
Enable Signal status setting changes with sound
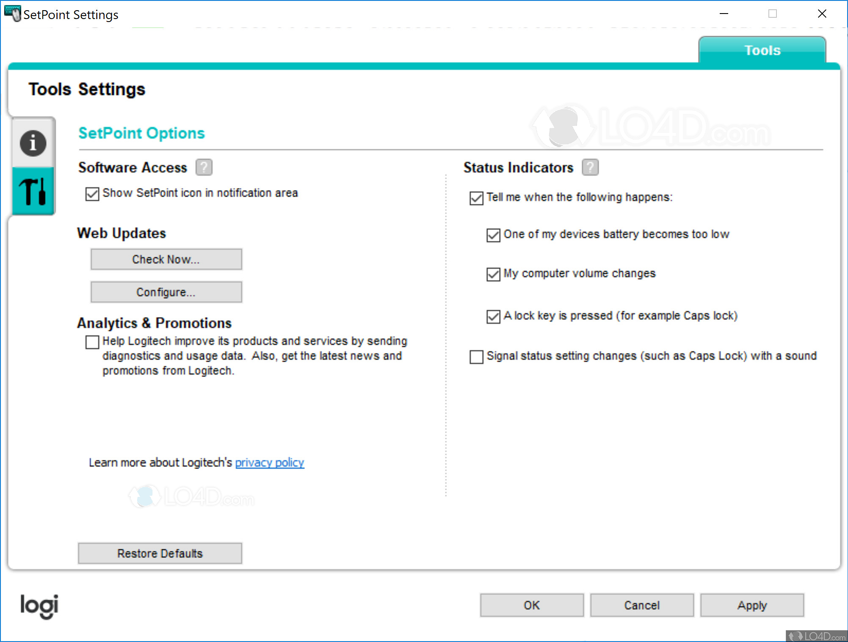pyautogui.click(x=477, y=357)
